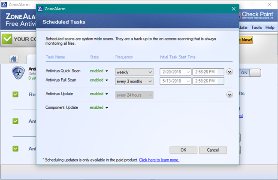Viewport: 278px width, 180px height.
Task: Open the weekly frequency combo box
Action: tap(134, 72)
